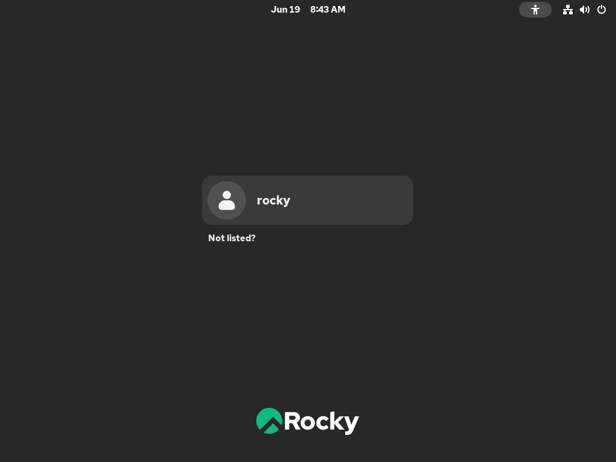The width and height of the screenshot is (616, 462).
Task: Expand system status menu via network icon
Action: (567, 10)
